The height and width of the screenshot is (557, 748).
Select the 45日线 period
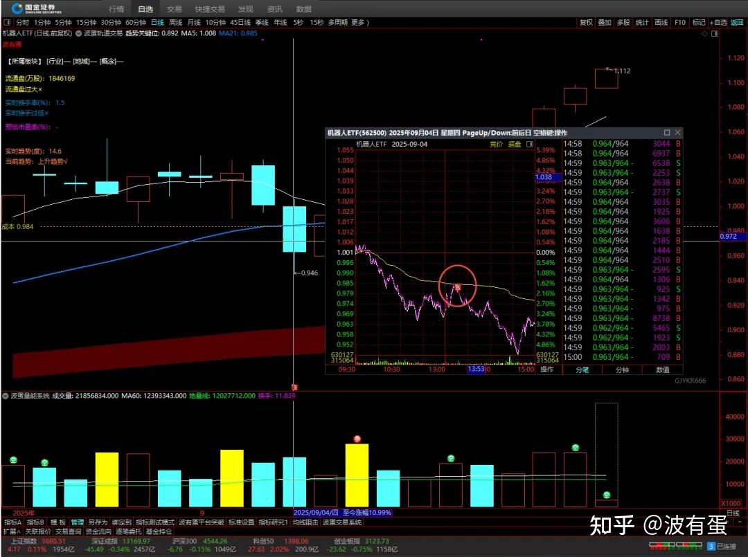(240, 22)
